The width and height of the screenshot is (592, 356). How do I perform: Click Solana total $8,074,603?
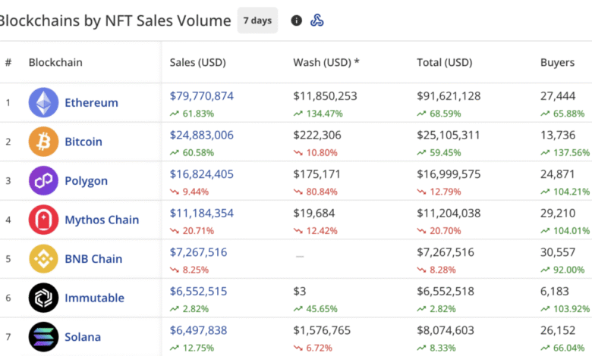pos(446,330)
